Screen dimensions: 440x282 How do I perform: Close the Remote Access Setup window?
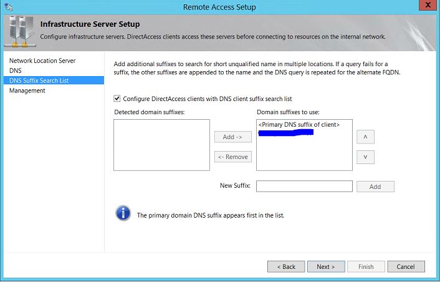428,5
